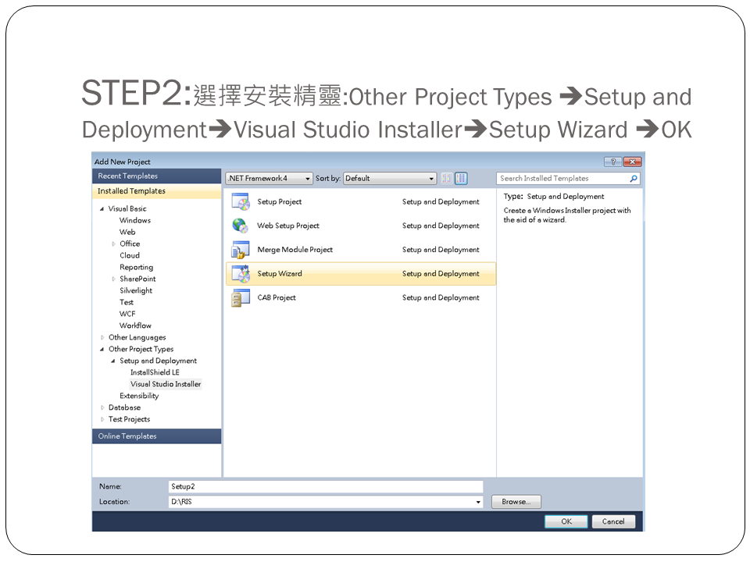This screenshot has height=562, width=750.
Task: Open the .NET Framework 4 dropdown
Action: point(270,178)
